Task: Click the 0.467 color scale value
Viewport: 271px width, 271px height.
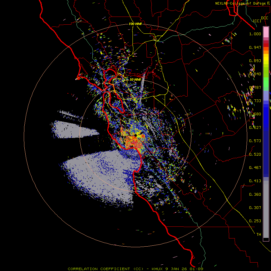Action: (255, 168)
